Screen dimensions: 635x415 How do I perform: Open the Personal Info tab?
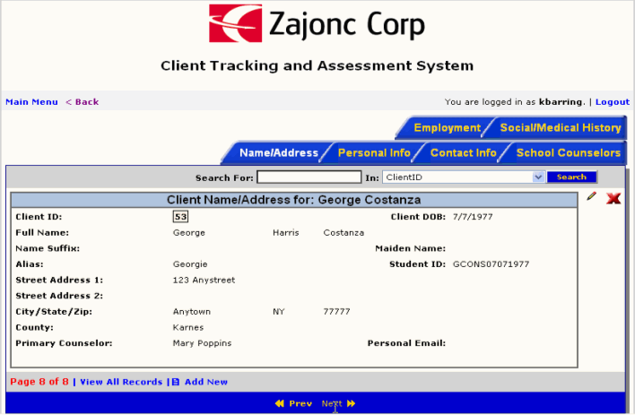tap(374, 153)
